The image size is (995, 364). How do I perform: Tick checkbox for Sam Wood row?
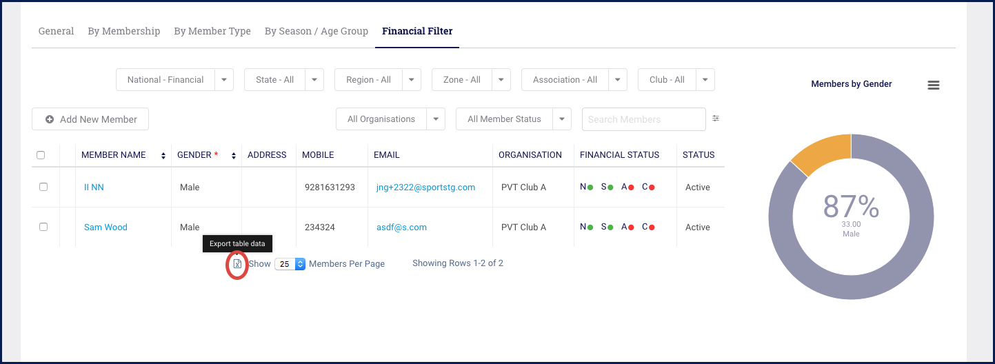(x=43, y=227)
